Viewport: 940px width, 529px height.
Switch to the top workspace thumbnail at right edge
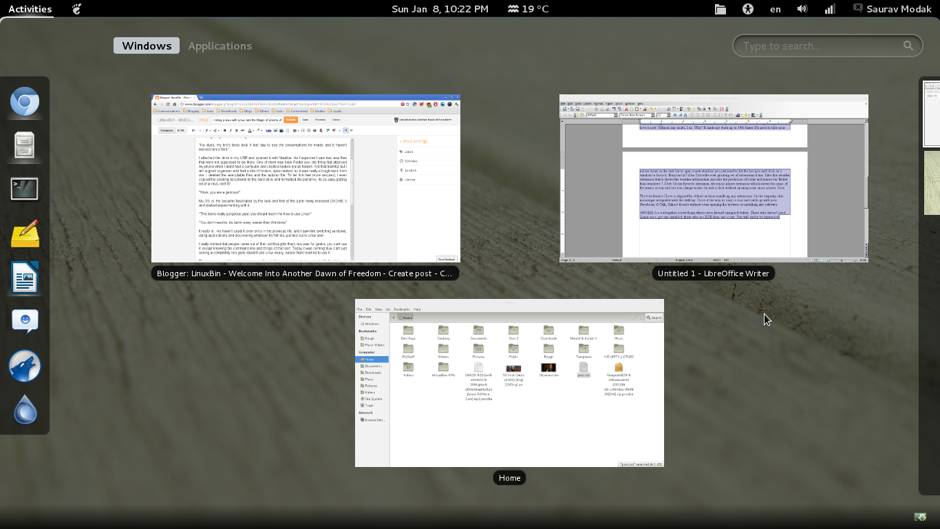point(931,114)
